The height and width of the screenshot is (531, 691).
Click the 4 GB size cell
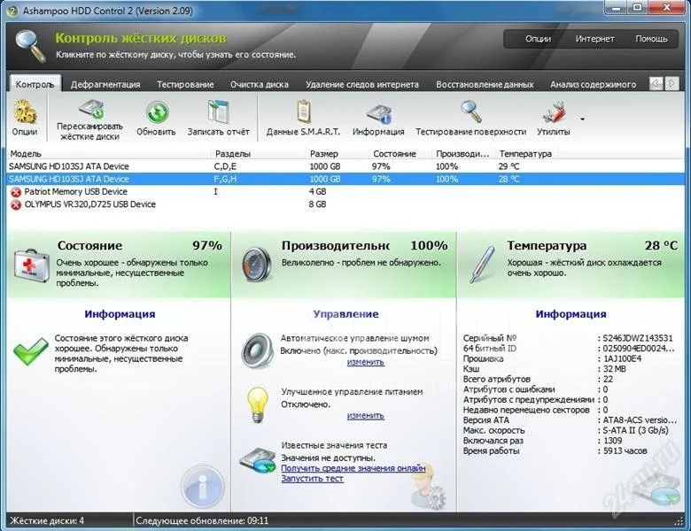[x=318, y=192]
